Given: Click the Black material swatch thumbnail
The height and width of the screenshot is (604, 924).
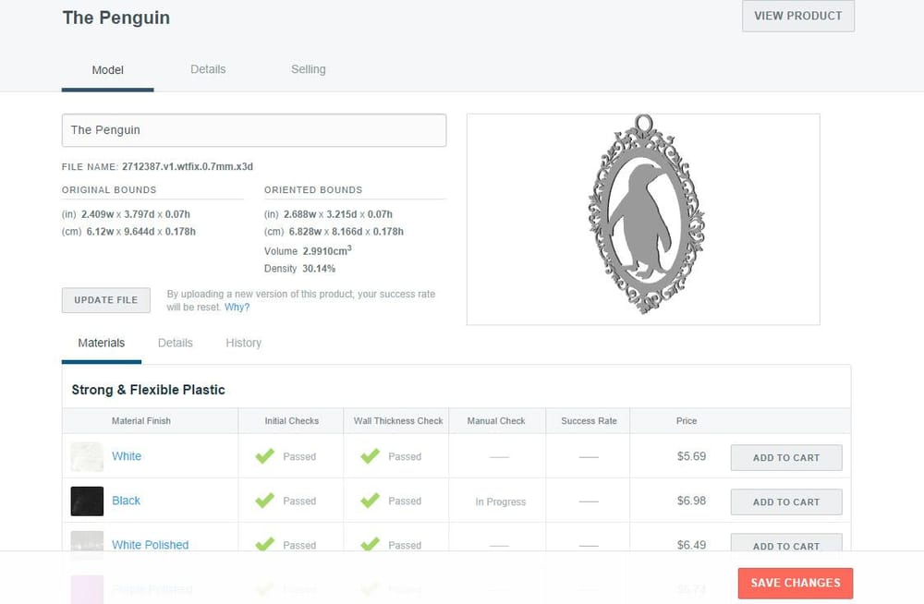Looking at the screenshot, I should pyautogui.click(x=87, y=501).
